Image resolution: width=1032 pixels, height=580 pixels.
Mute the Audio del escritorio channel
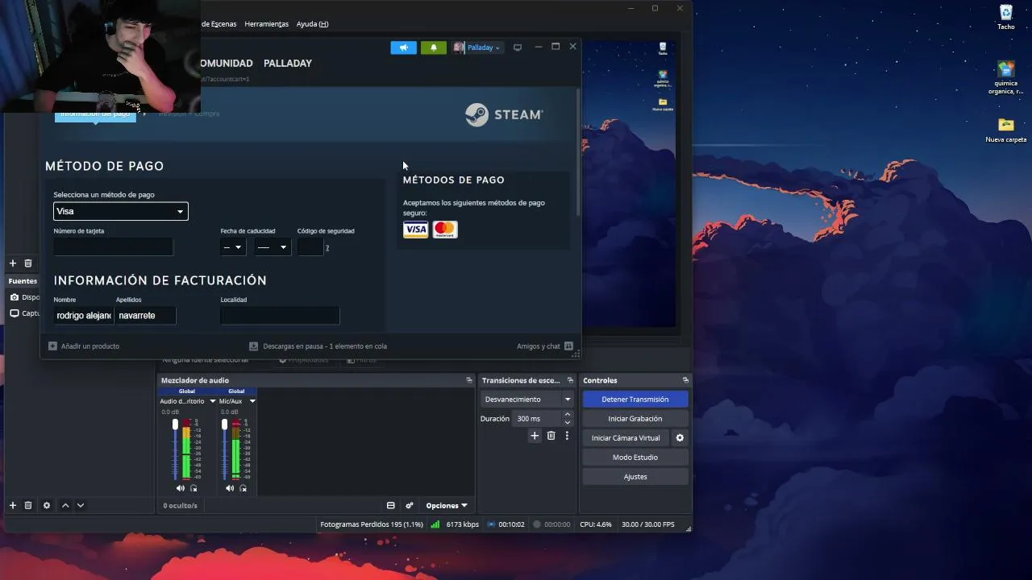tap(180, 488)
